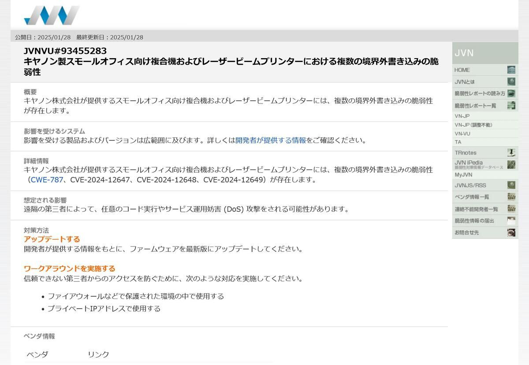The image size is (529, 365).
Task: Click the orange アップデートする subheading
Action: pyautogui.click(x=52, y=239)
